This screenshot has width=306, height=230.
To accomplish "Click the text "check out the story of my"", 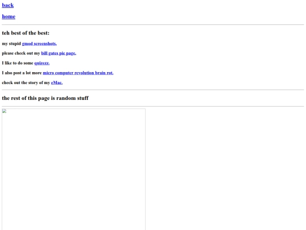I will 26,82.
